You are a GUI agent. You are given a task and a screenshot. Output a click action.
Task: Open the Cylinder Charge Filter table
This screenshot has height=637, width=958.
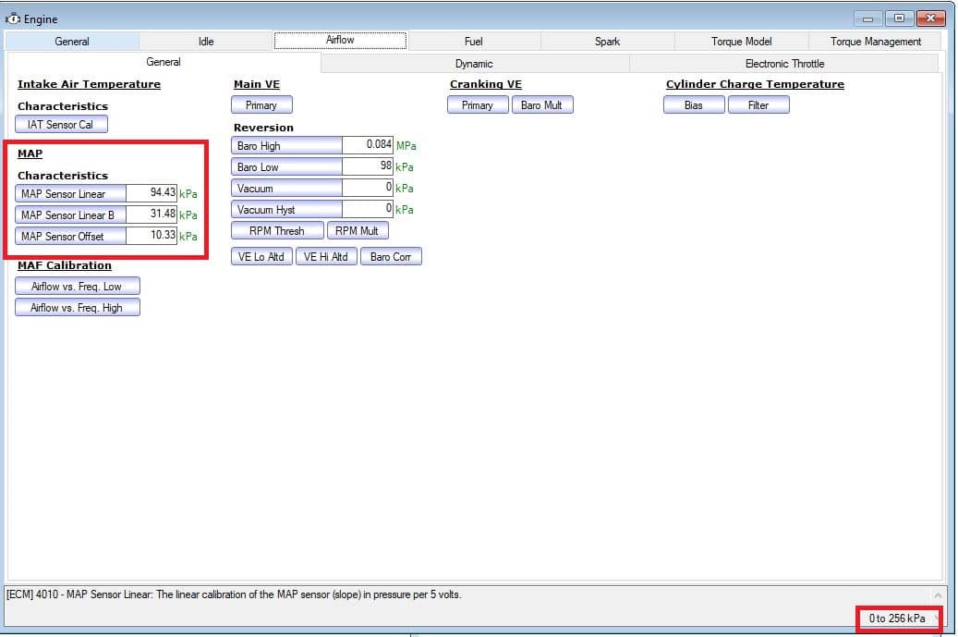pos(758,105)
